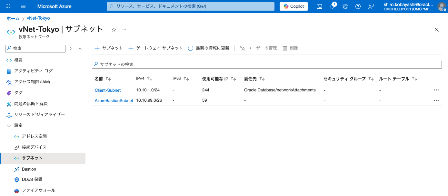Screen dimensions: 448x196
Task: Click the サブネットの検索 filter field
Action: (x=267, y=64)
